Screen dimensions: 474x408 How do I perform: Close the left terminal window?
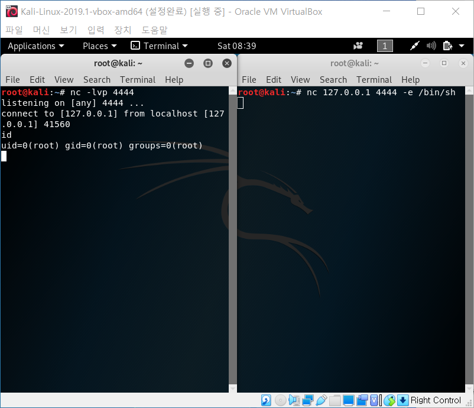tap(227, 63)
